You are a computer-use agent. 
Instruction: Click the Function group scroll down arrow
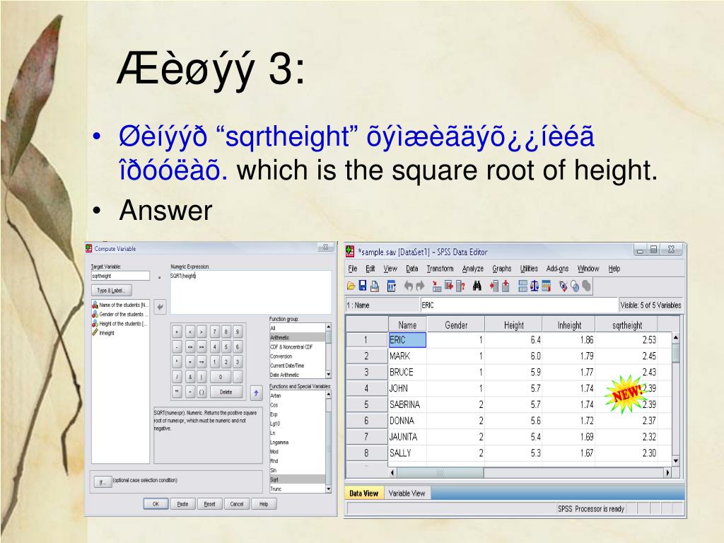point(329,375)
